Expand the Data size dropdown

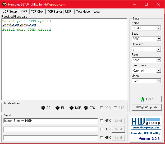click(159, 49)
